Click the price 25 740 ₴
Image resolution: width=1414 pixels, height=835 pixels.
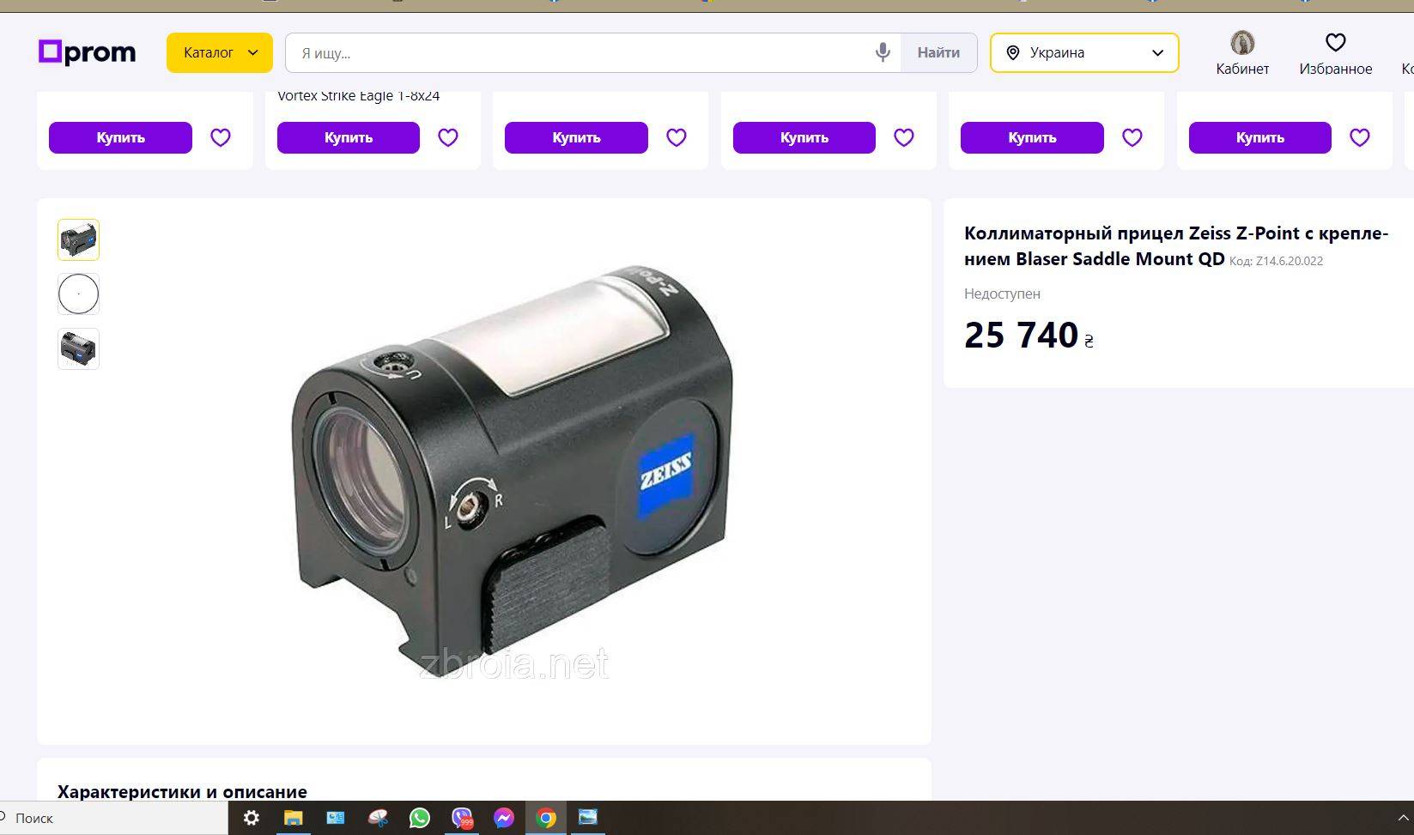(1029, 335)
